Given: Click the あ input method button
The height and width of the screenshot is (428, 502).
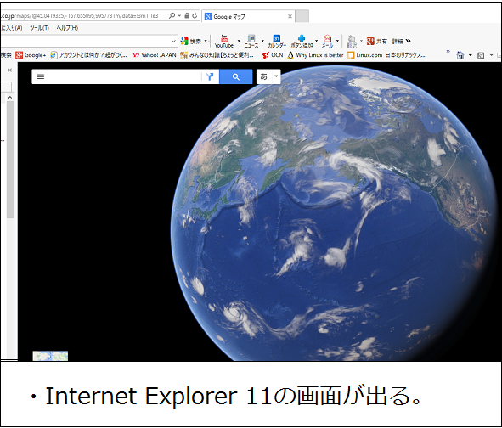Looking at the screenshot, I should point(264,76).
